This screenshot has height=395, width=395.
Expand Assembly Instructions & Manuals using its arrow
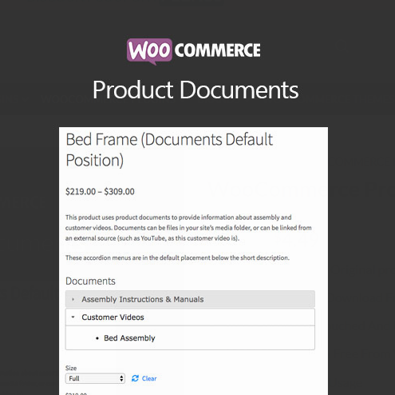pyautogui.click(x=73, y=299)
